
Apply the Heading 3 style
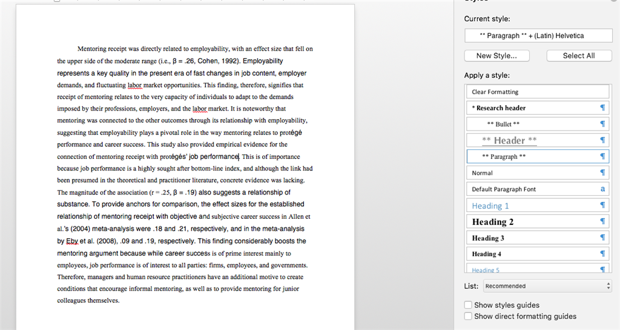[x=538, y=238]
